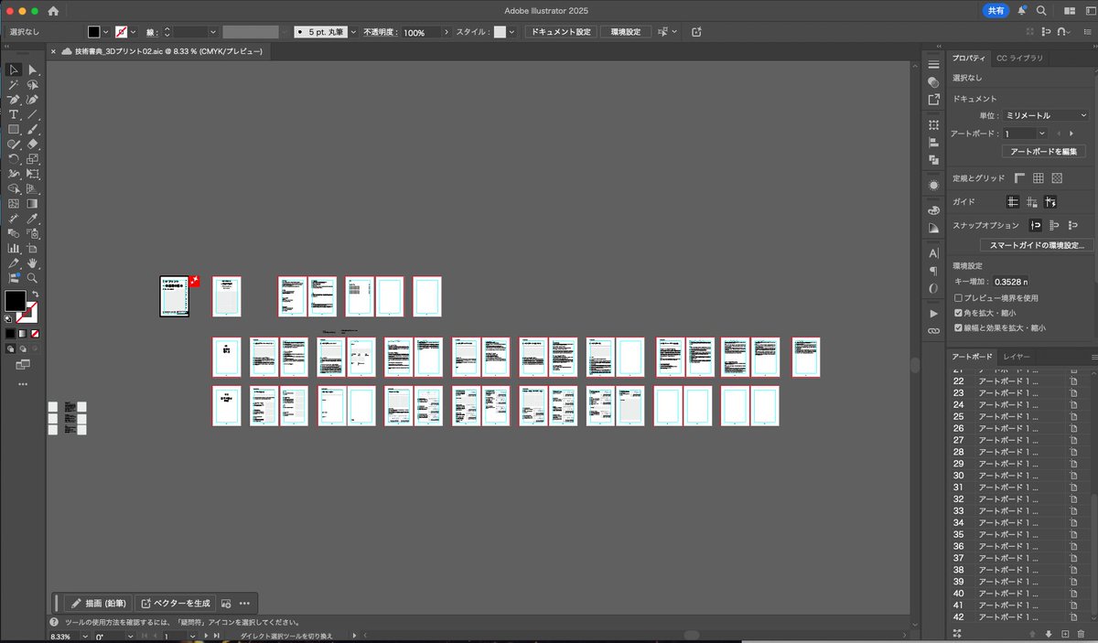The image size is (1098, 643).
Task: Click the Home icon in top bar
Action: pyautogui.click(x=53, y=11)
